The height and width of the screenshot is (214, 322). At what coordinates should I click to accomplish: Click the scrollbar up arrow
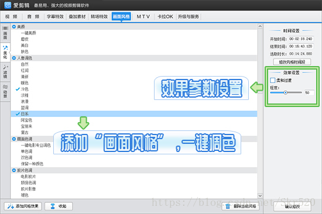pyautogui.click(x=260, y=26)
